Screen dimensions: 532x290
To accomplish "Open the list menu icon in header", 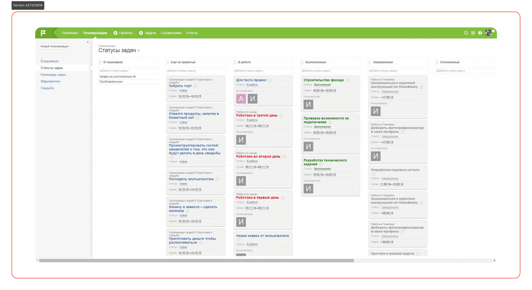I will pyautogui.click(x=473, y=33).
